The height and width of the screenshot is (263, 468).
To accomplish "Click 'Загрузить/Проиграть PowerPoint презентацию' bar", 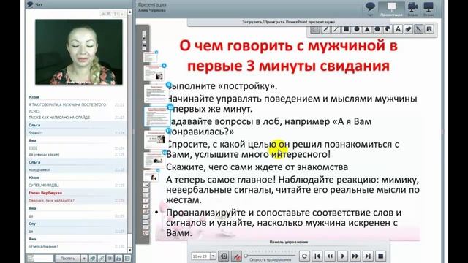I will [x=288, y=22].
